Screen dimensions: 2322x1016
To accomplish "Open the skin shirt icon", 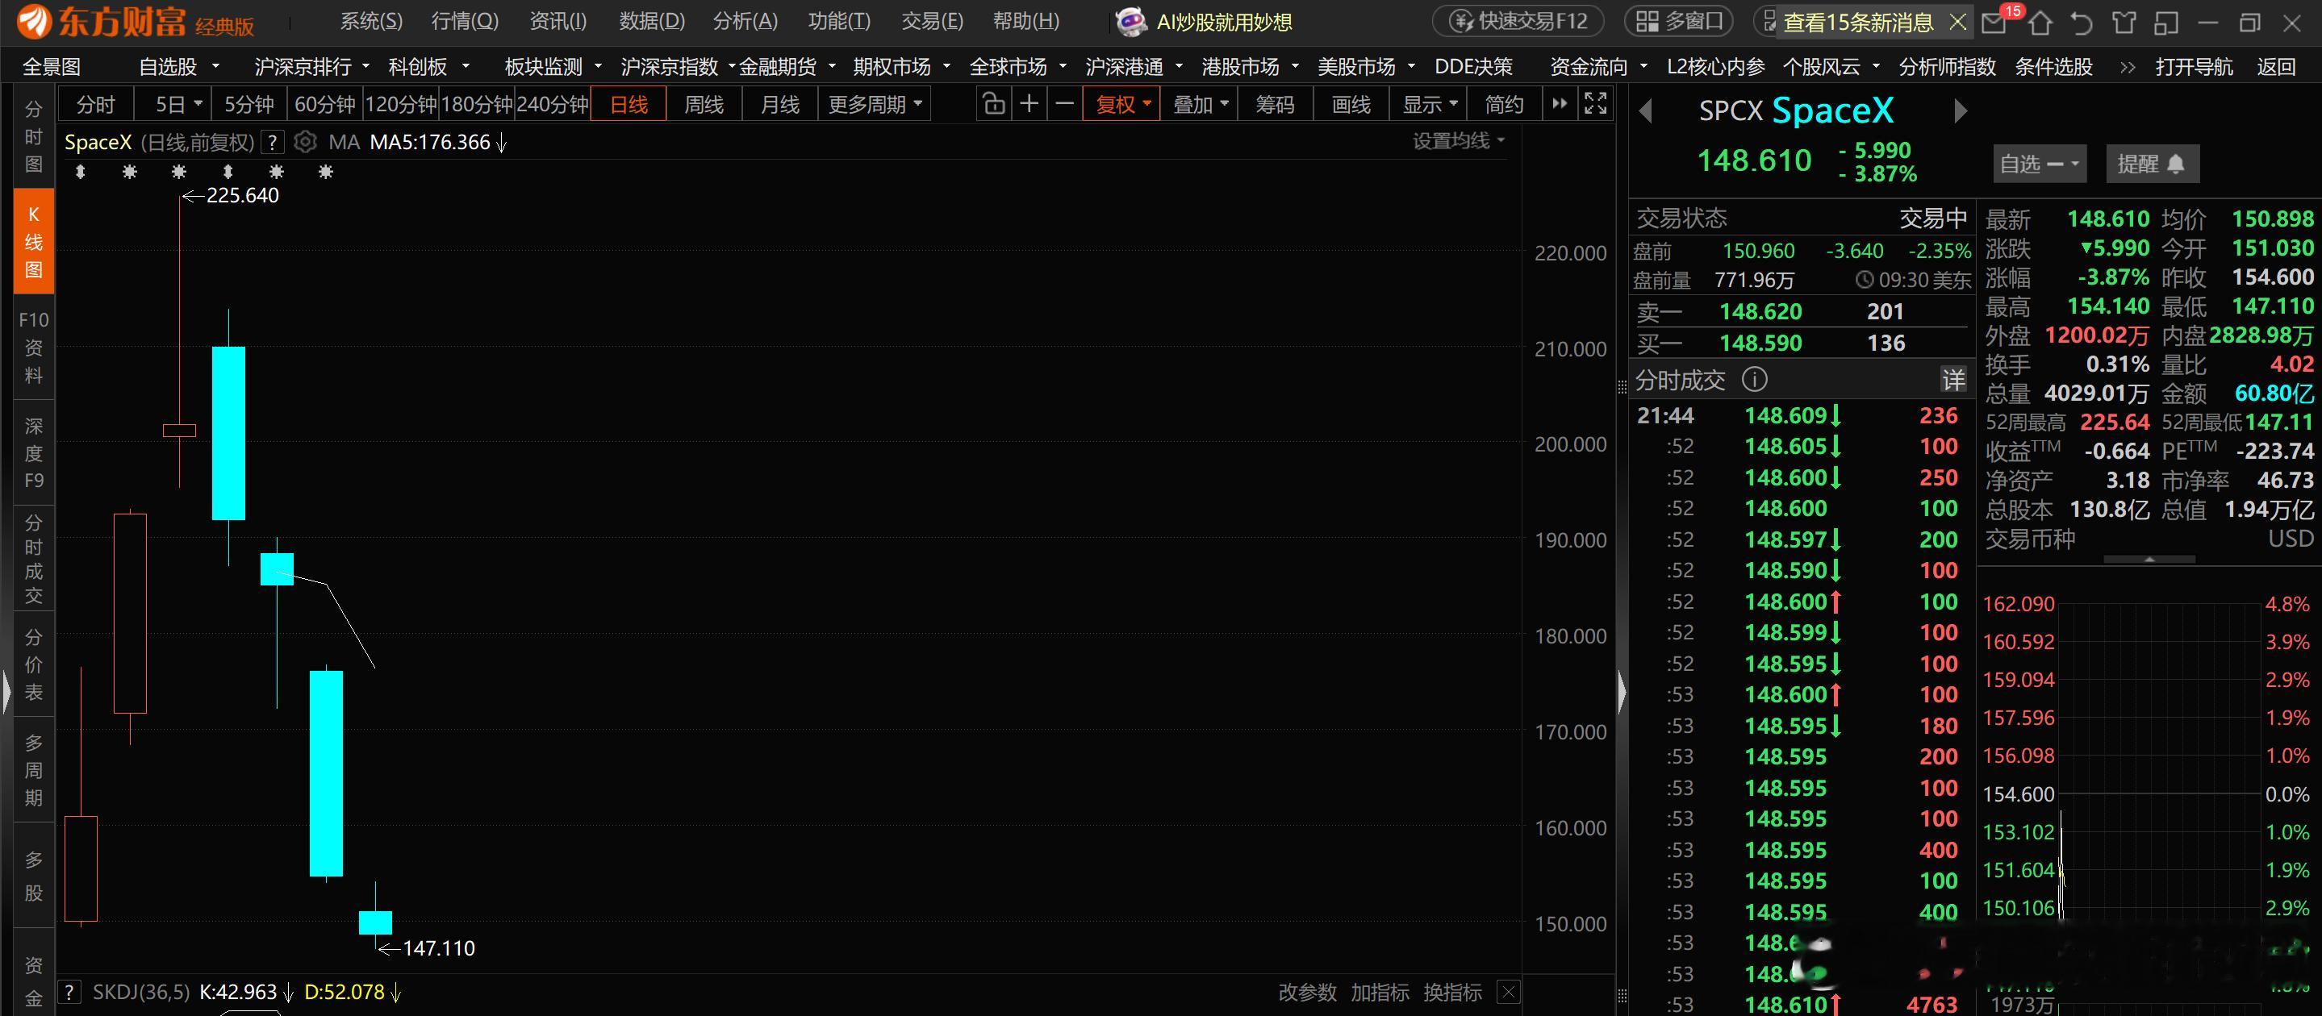I will 2124,23.
